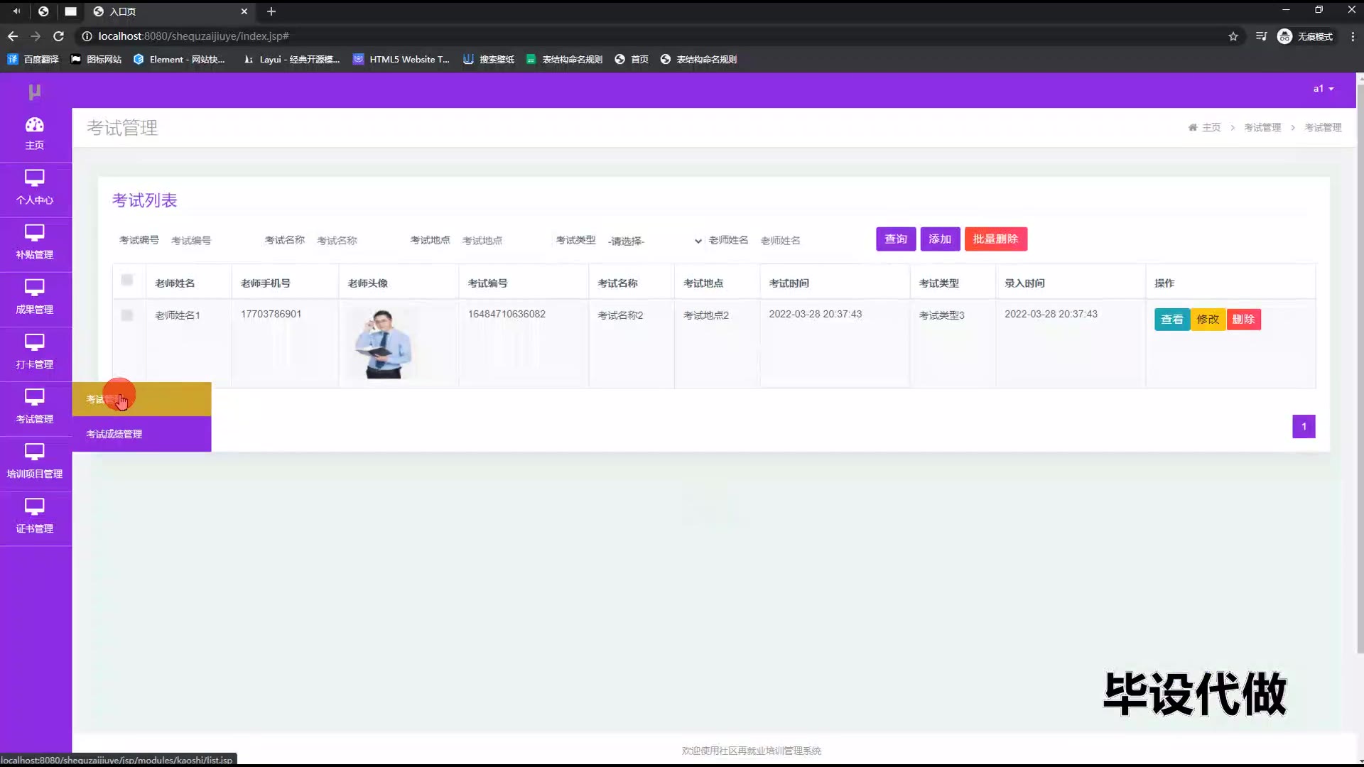Open the a1 user dropdown

pyautogui.click(x=1323, y=89)
